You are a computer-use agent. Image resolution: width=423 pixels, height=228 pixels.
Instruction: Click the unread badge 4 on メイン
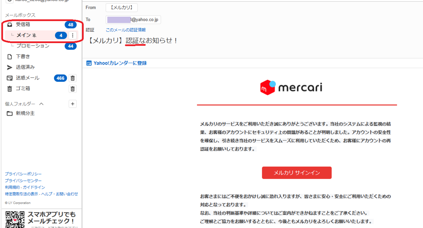[x=61, y=35]
